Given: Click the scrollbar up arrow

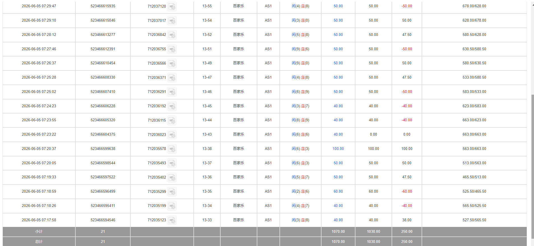Looking at the screenshot, I should tap(533, 4).
